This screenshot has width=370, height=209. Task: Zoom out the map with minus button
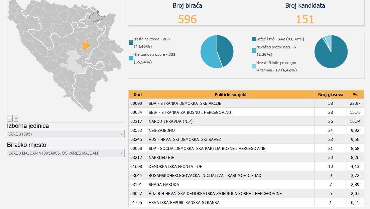(16, 118)
